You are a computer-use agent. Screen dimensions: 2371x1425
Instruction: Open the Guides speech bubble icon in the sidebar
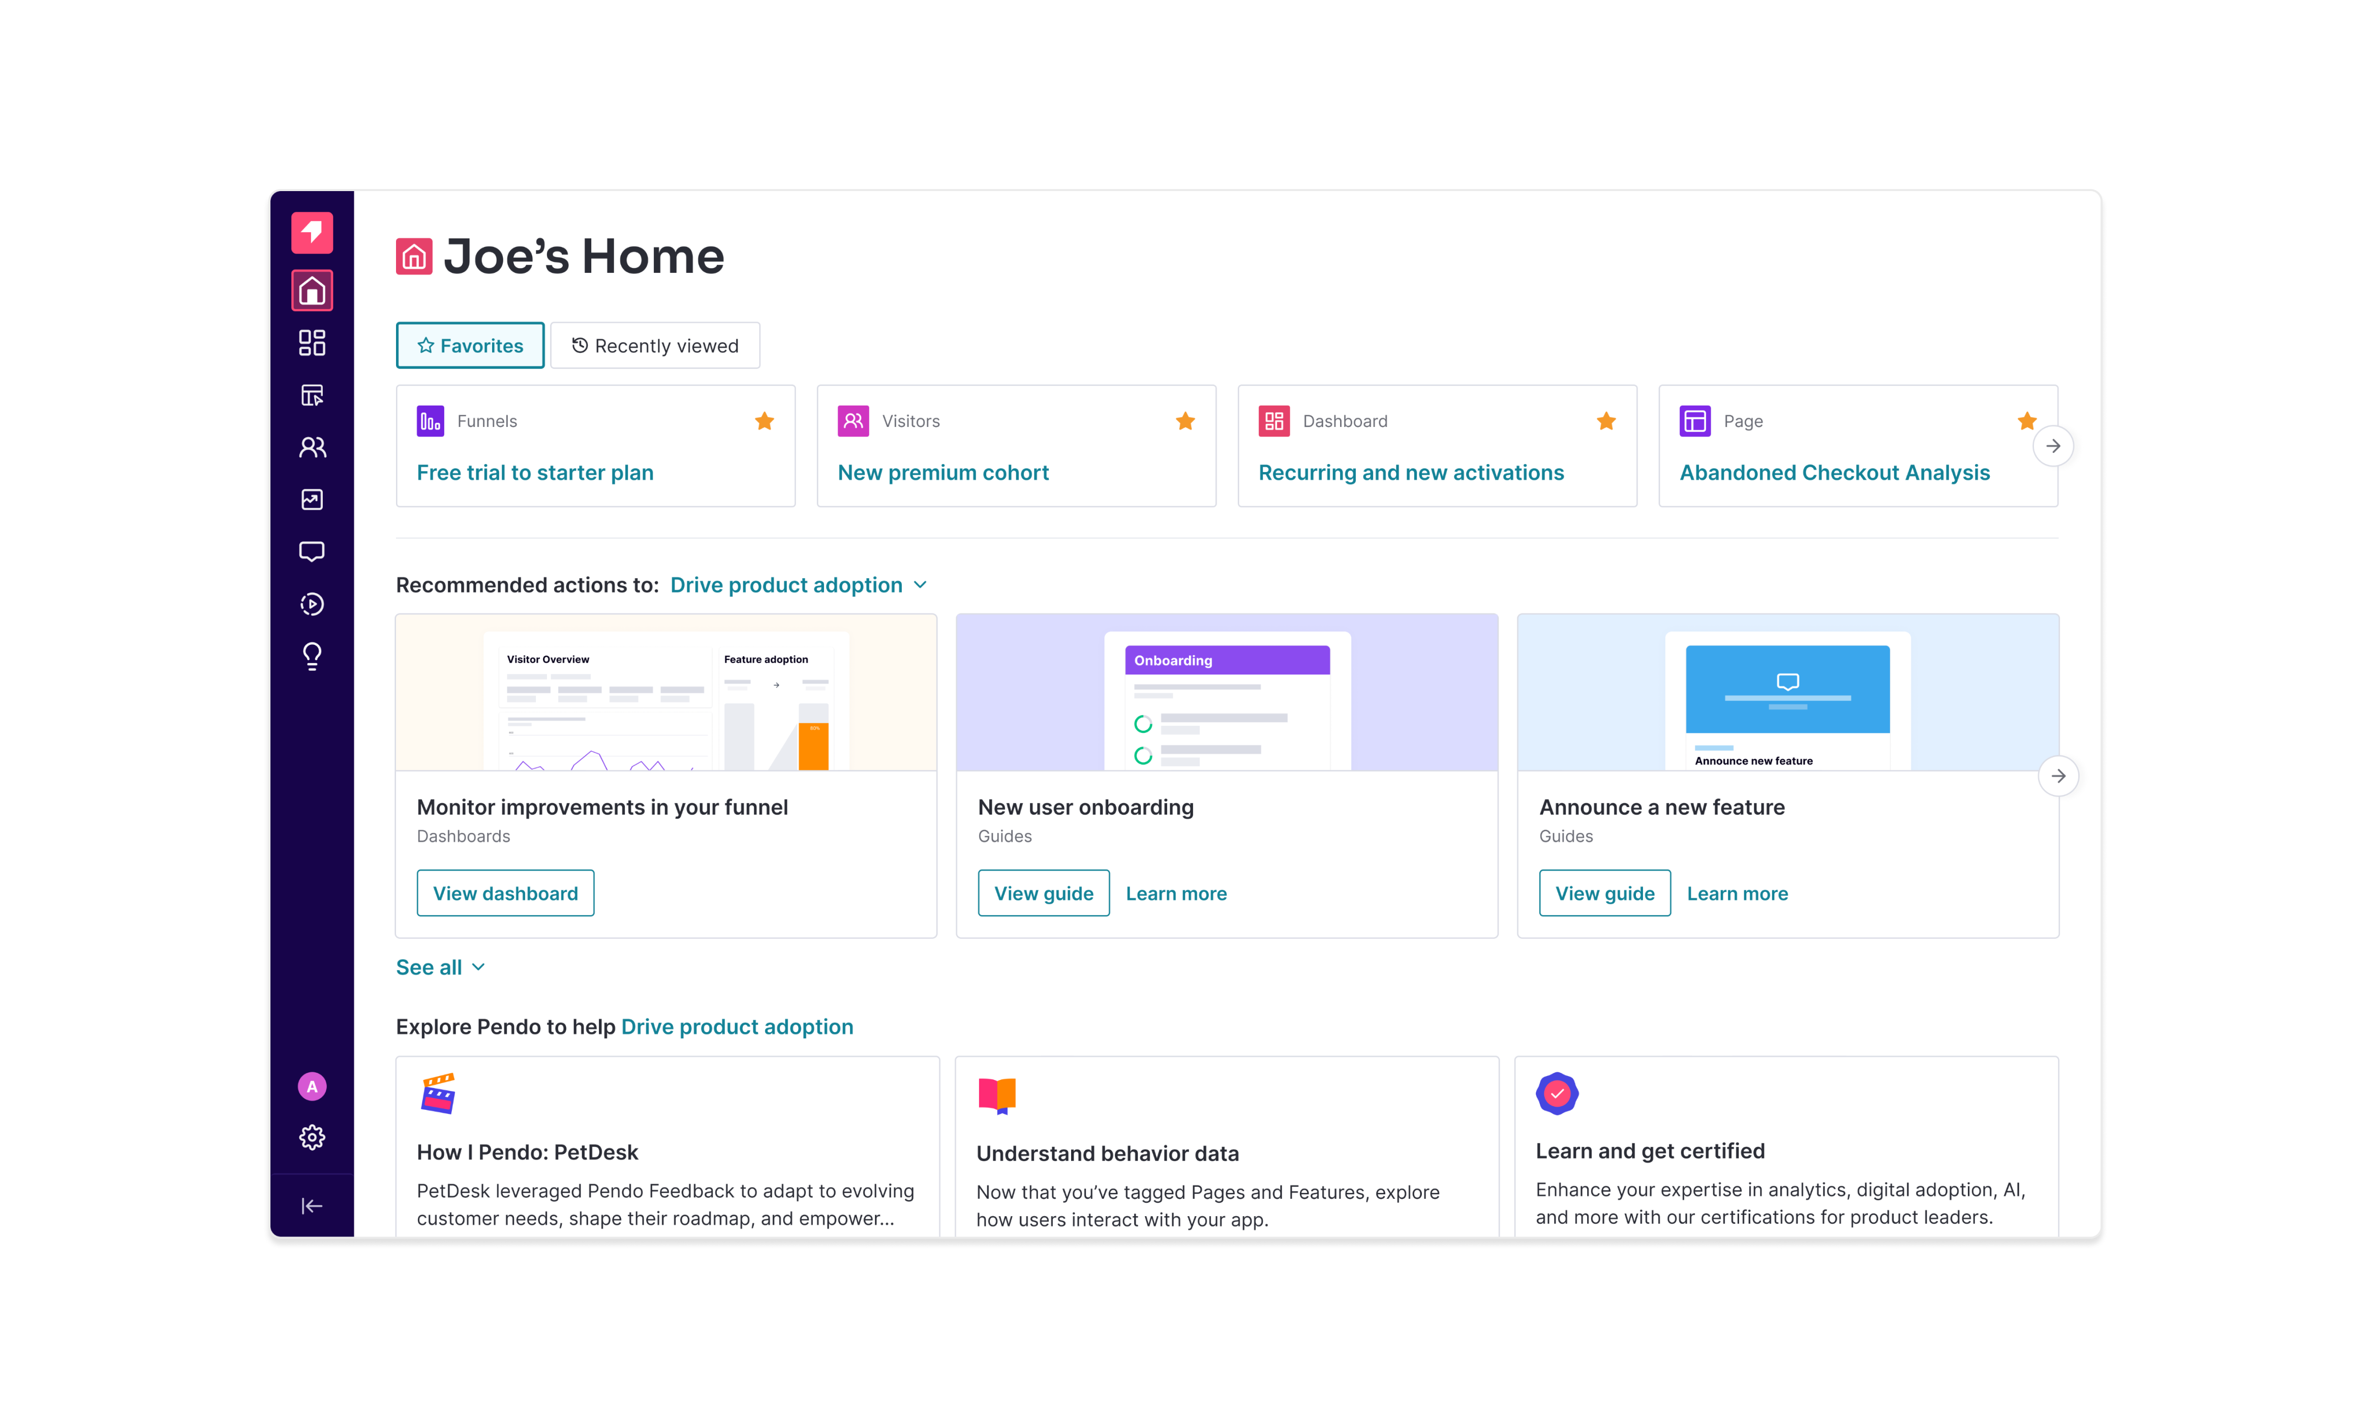pos(311,551)
